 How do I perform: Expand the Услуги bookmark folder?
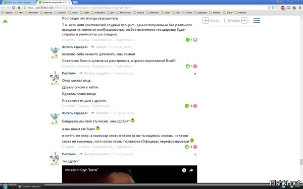pyautogui.click(x=73, y=13)
